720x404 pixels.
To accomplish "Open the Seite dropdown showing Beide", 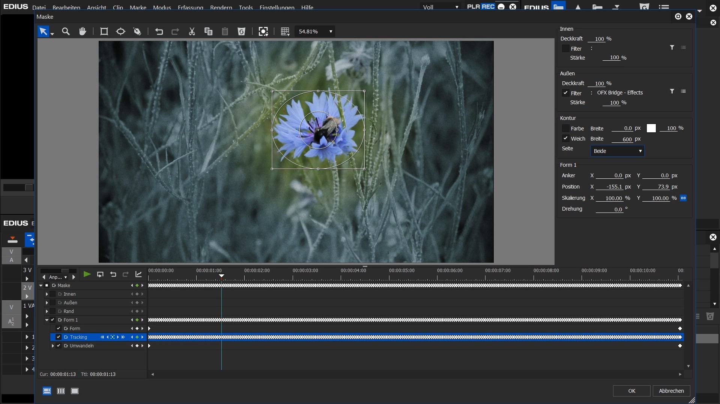I will click(x=617, y=151).
